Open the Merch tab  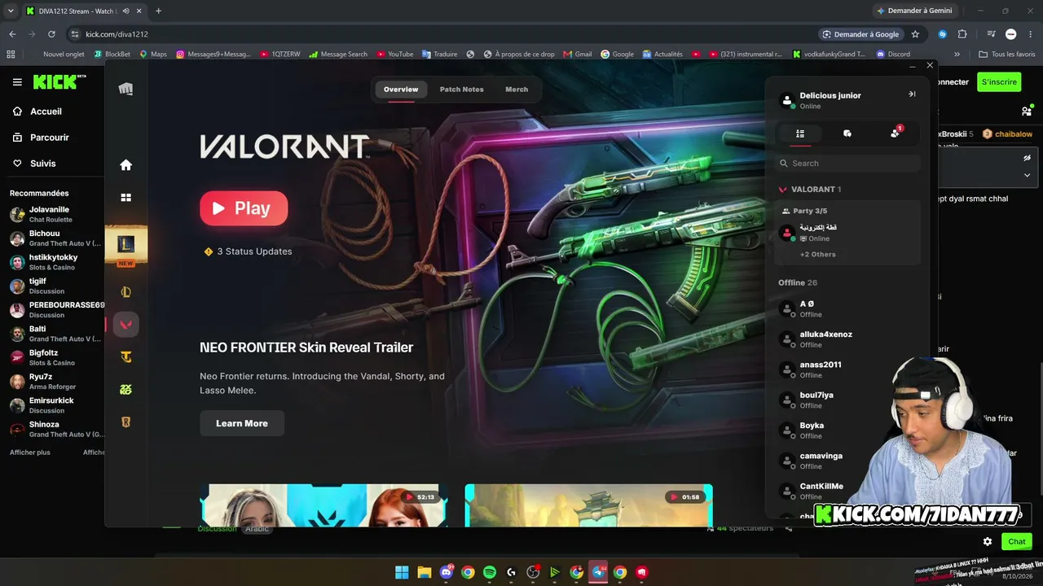pos(517,90)
